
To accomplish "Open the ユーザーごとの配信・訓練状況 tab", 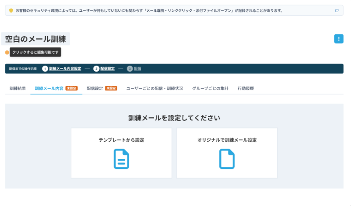I will (x=155, y=88).
